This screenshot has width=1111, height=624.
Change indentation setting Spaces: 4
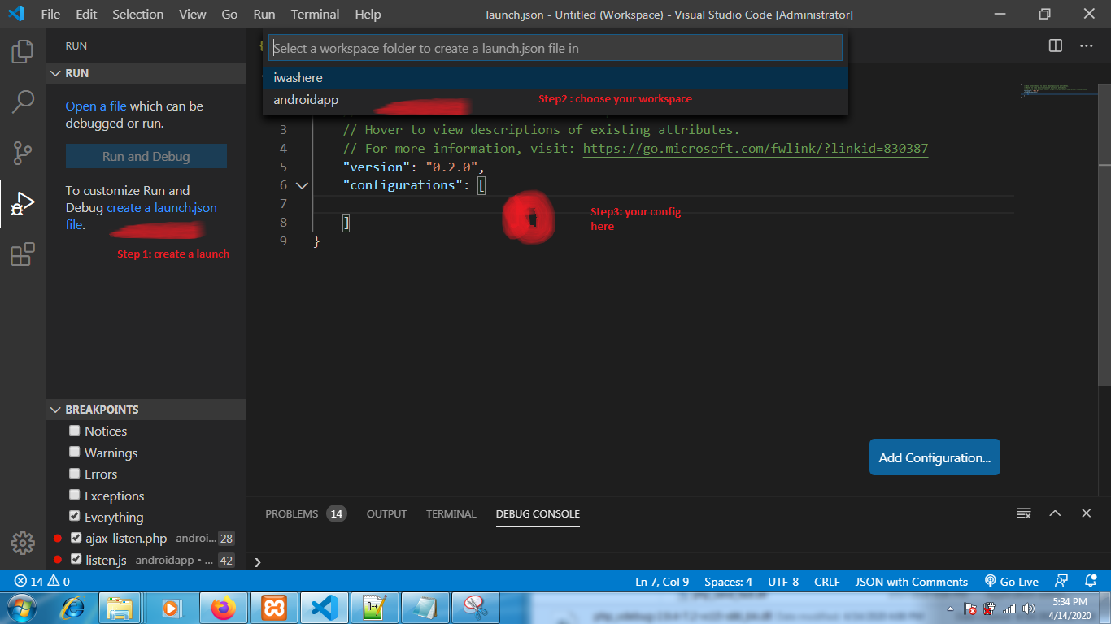728,582
